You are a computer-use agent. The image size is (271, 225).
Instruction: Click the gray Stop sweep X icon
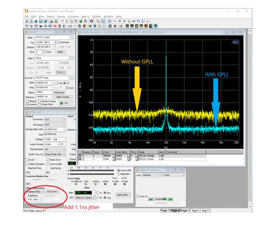(86, 21)
